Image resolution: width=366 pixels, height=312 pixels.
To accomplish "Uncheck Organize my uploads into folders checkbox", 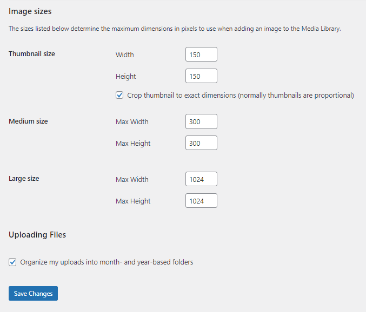I will click(12, 262).
